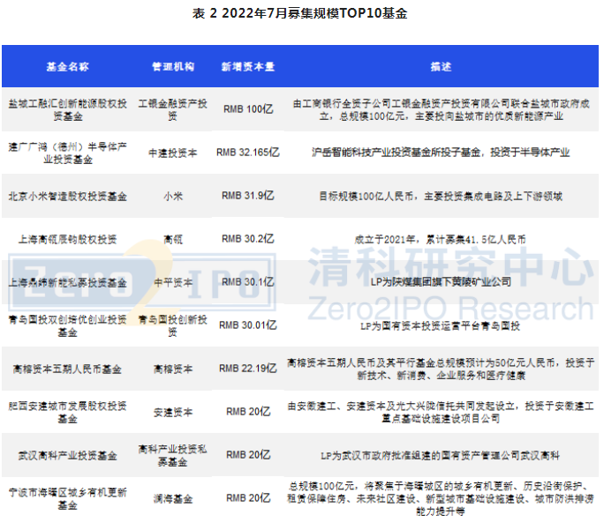
Task: Click the description starting '沪岳智能科技产业投资基金'
Action: (441, 153)
